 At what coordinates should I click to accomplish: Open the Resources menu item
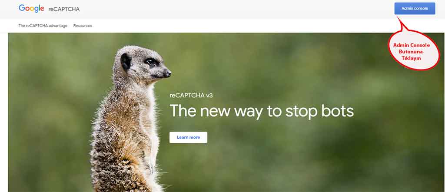point(83,26)
